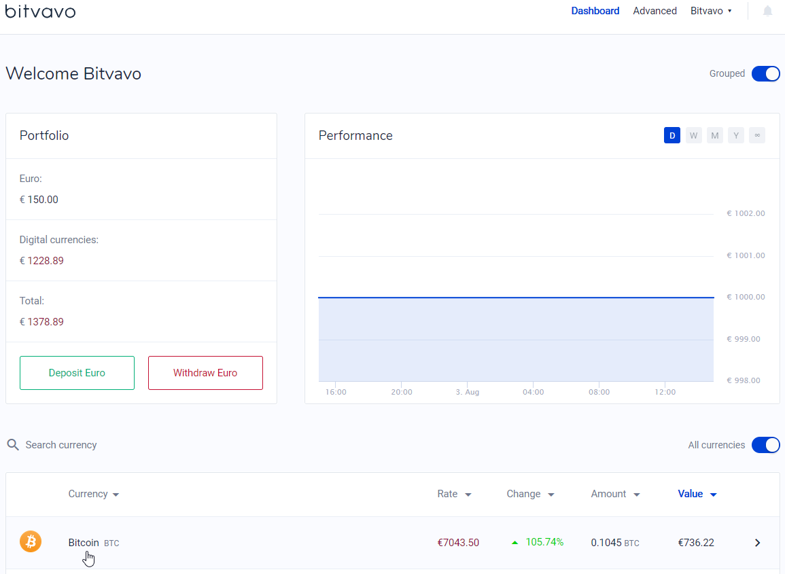Sort by Amount column

[x=615, y=494]
